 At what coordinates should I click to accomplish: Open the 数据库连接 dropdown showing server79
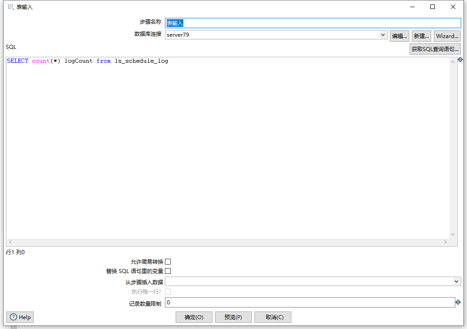(x=383, y=35)
